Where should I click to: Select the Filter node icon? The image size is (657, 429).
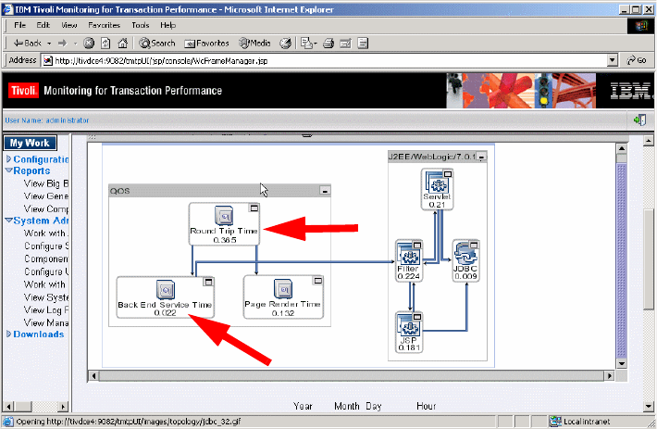click(x=409, y=254)
